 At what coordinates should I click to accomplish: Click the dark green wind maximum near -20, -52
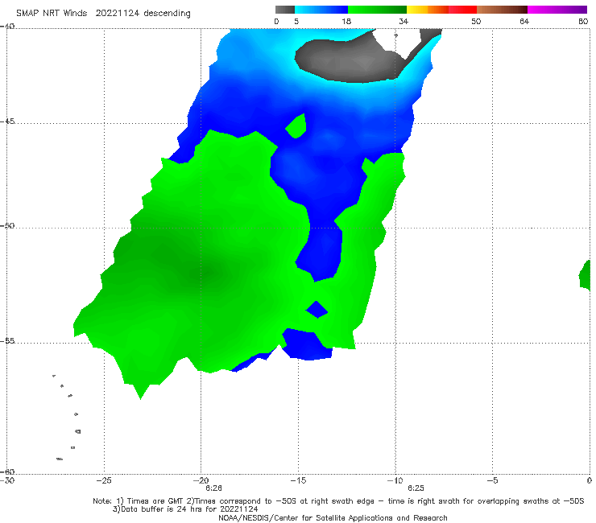coord(205,272)
